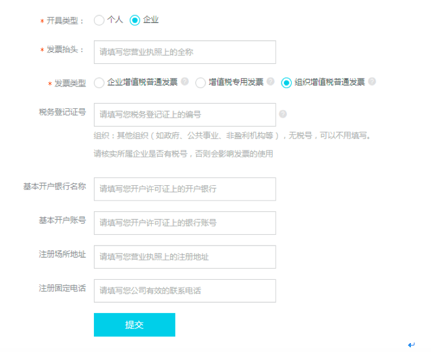Screen dimensions: 431x352
Task: Click the 发票类型 field label
Action: pyautogui.click(x=70, y=83)
